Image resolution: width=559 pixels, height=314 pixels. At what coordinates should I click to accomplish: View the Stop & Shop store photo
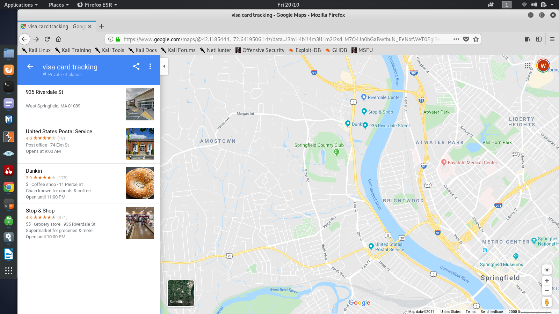[140, 223]
